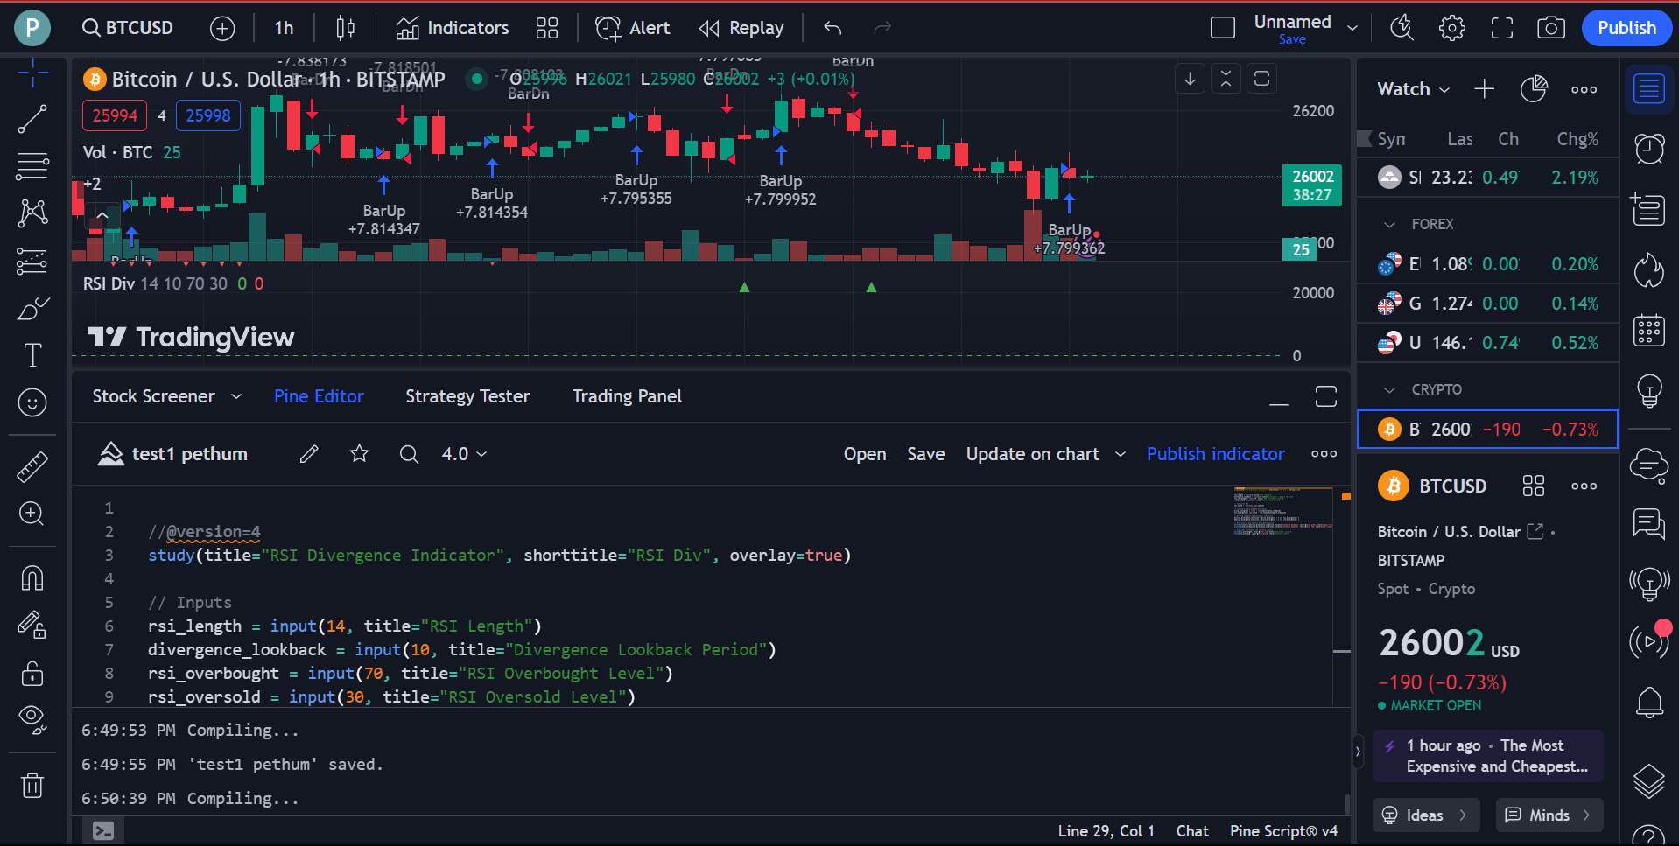This screenshot has height=846, width=1679.
Task: Switch to the Strategy Tester tab
Action: 467,396
